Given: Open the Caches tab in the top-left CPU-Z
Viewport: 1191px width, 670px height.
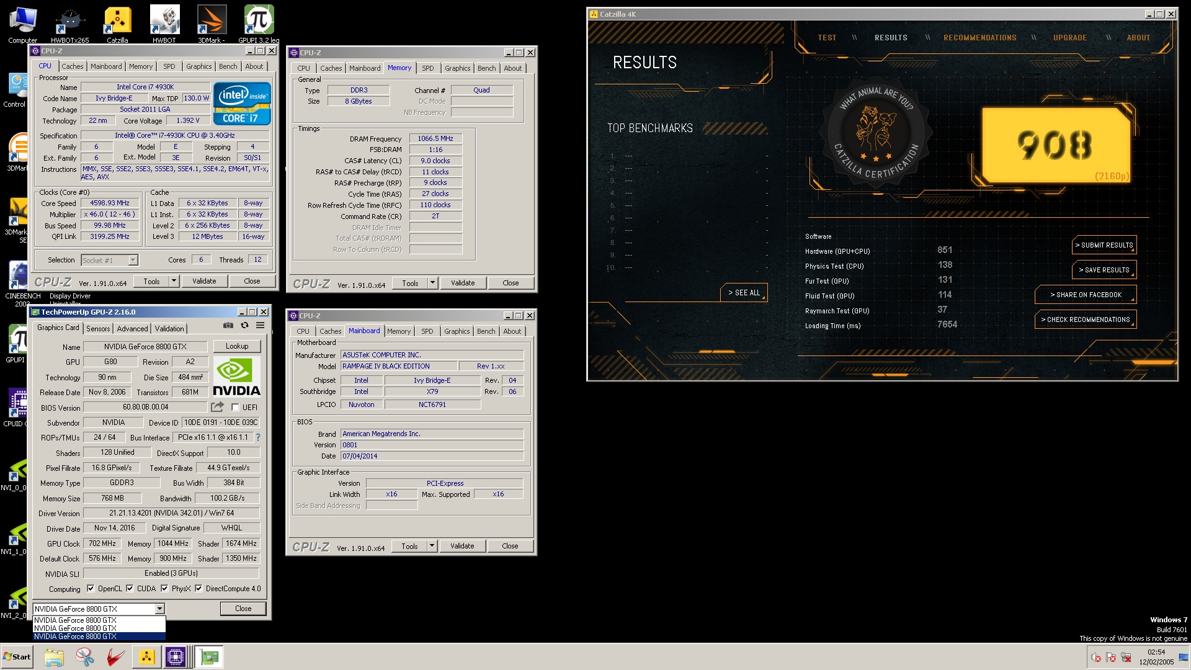Looking at the screenshot, I should click(72, 66).
